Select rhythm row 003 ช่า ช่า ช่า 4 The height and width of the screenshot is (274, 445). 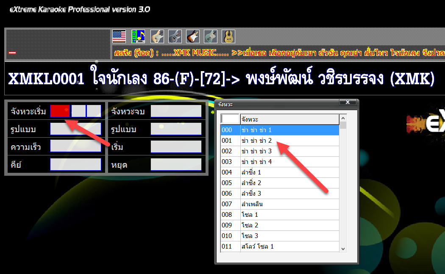[280, 162]
